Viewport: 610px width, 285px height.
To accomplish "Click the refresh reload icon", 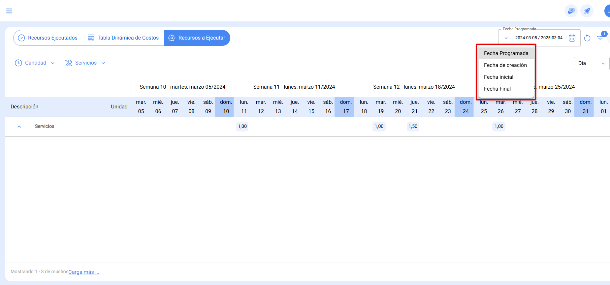I will pyautogui.click(x=587, y=38).
